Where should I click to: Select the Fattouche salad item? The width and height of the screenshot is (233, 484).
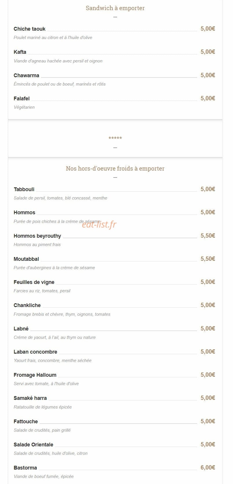point(26,422)
